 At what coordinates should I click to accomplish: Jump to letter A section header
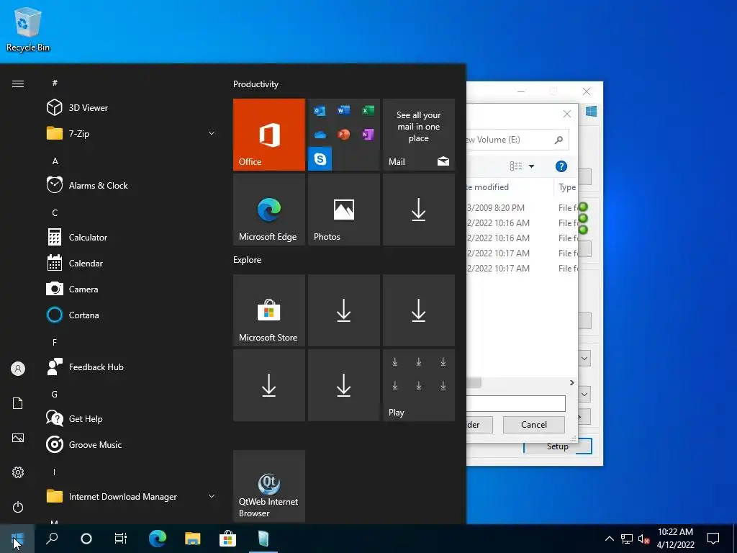55,161
